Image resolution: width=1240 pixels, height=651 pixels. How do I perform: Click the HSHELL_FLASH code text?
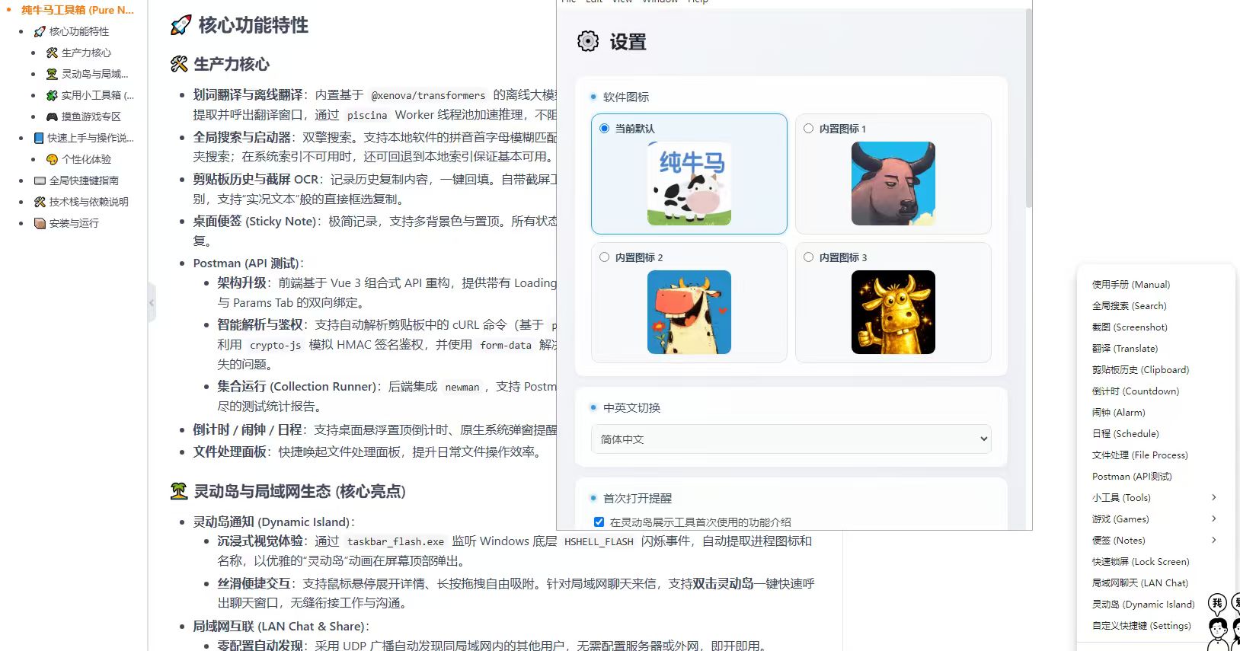[599, 541]
